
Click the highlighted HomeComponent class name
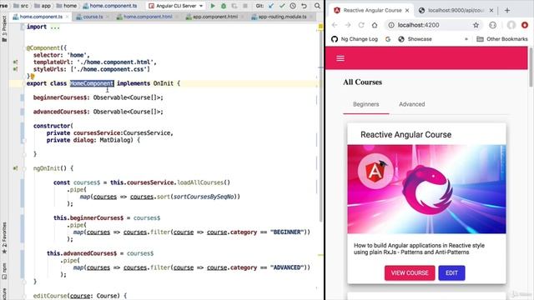click(92, 83)
